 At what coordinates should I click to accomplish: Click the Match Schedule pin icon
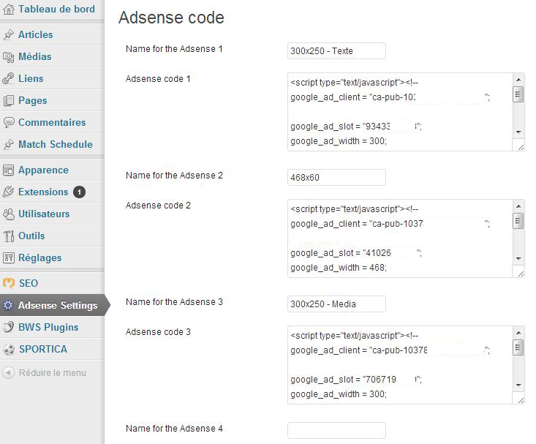[x=9, y=144]
